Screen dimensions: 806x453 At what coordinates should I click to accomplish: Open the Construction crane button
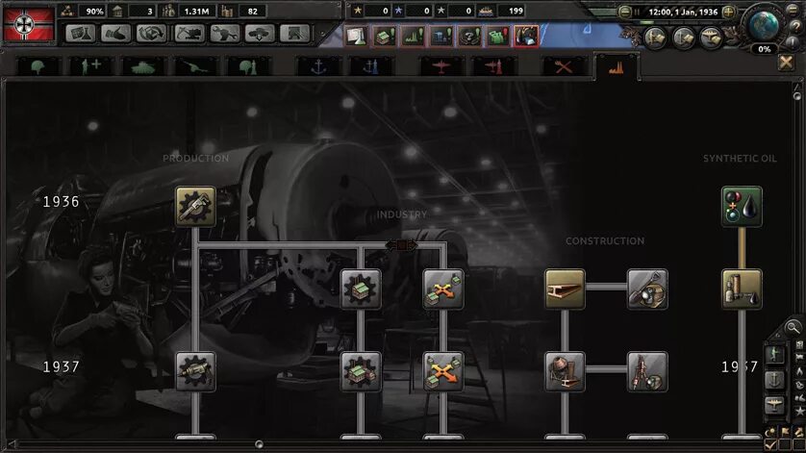pos(189,34)
